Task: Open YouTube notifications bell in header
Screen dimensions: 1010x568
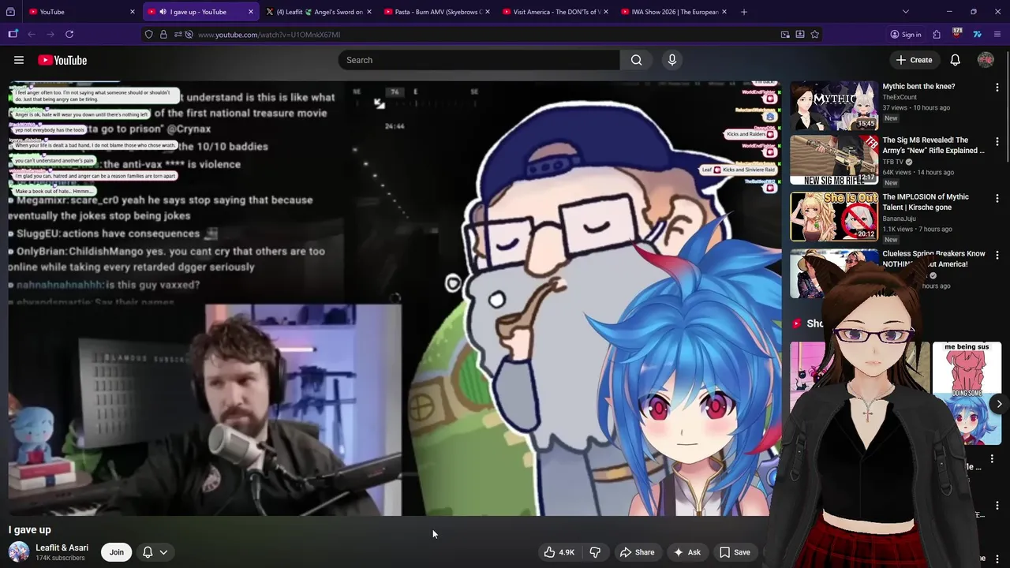Action: pos(955,60)
